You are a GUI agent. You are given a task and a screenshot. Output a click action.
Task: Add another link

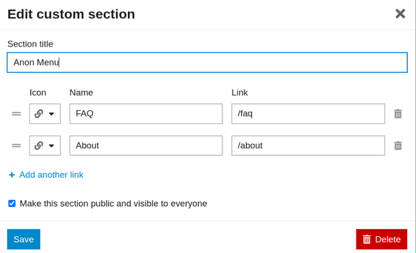tap(46, 175)
